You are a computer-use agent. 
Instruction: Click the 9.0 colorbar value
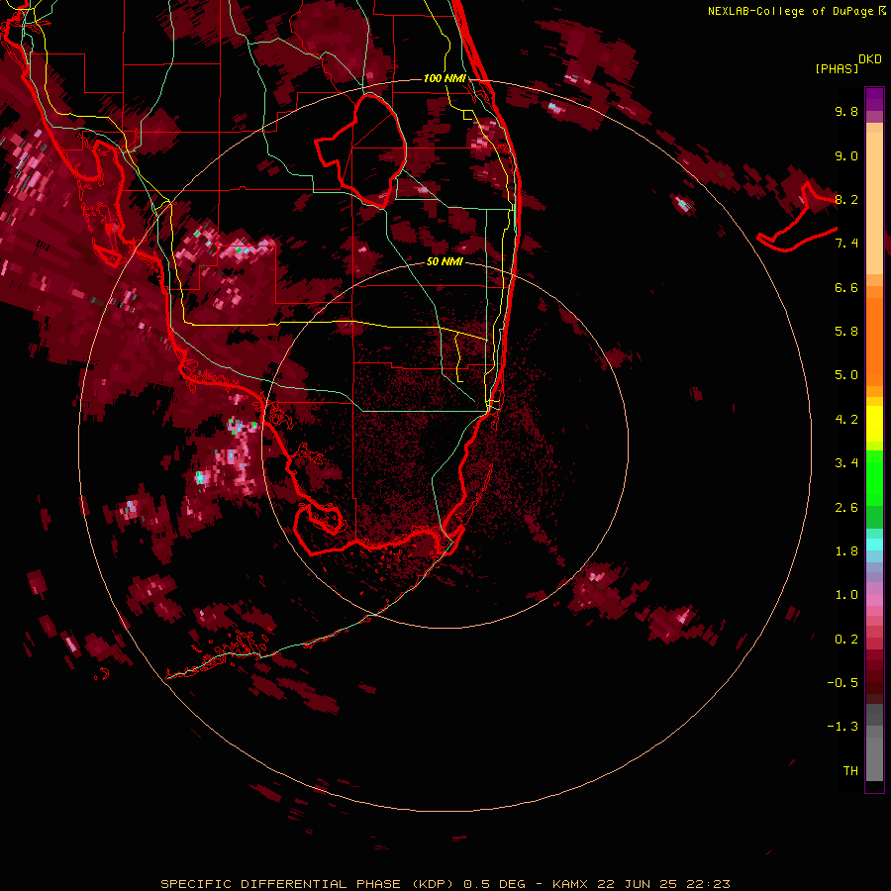(846, 155)
